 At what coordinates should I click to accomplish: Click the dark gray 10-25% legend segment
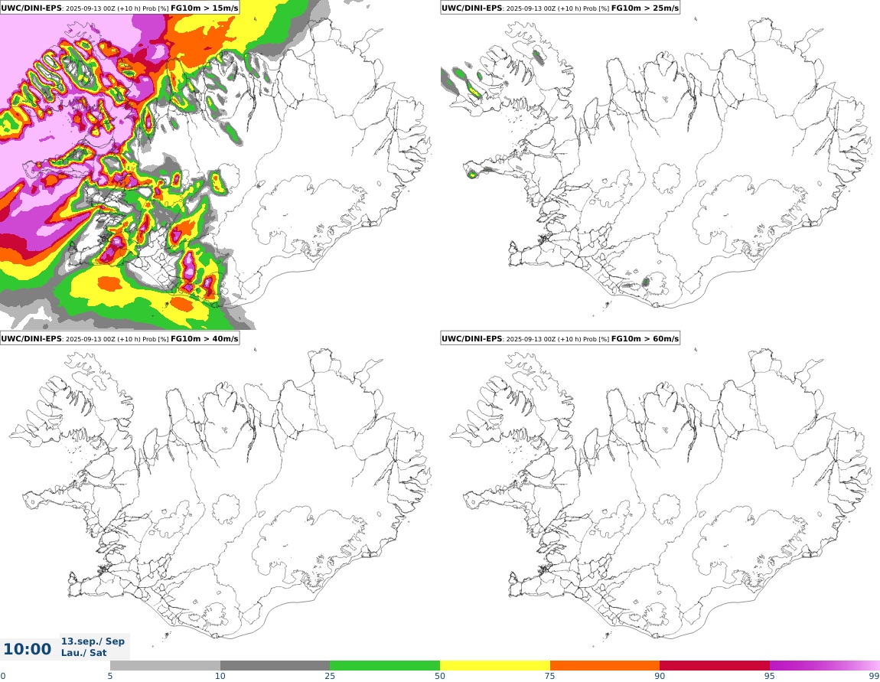coord(275,666)
